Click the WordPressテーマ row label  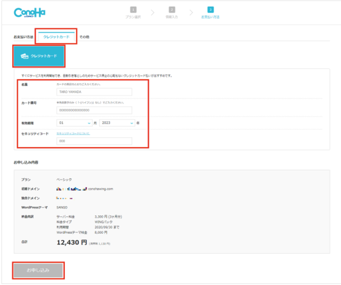point(35,208)
